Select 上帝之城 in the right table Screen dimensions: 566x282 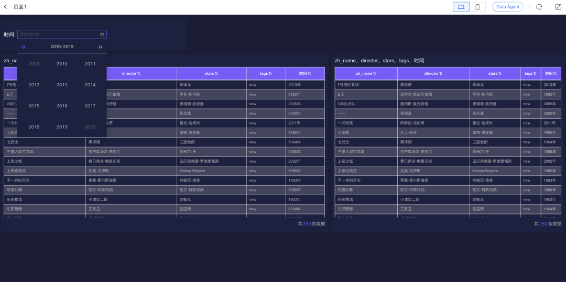[345, 161]
